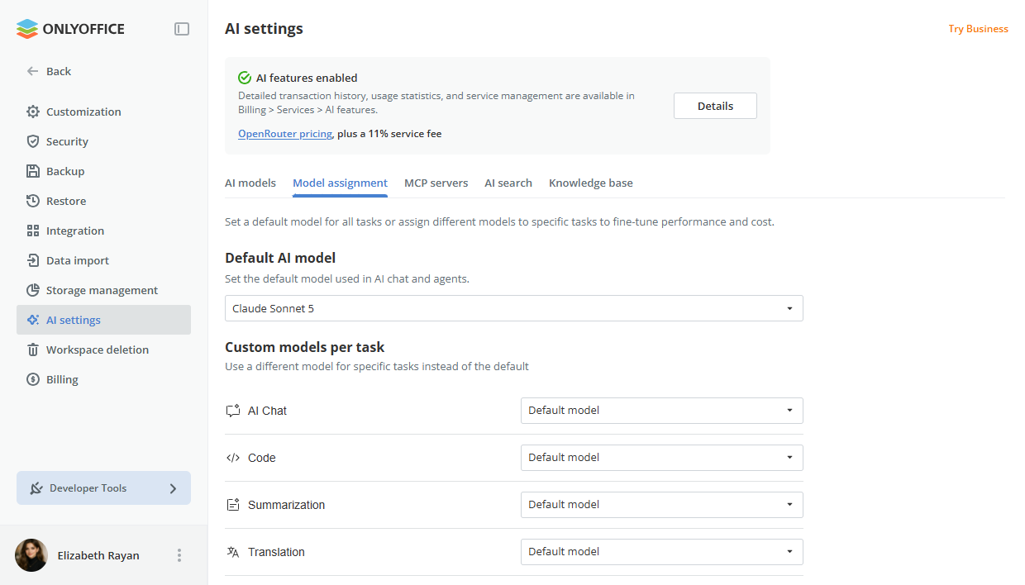The height and width of the screenshot is (585, 1025).
Task: Open Workspace deletion in the sidebar
Action: [x=103, y=350]
